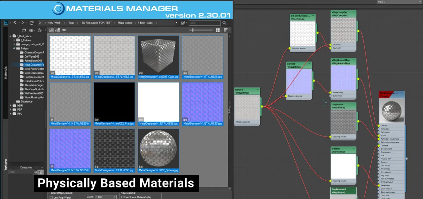
Task: Select Use Scene Material\Map radio option
Action: [122, 197]
